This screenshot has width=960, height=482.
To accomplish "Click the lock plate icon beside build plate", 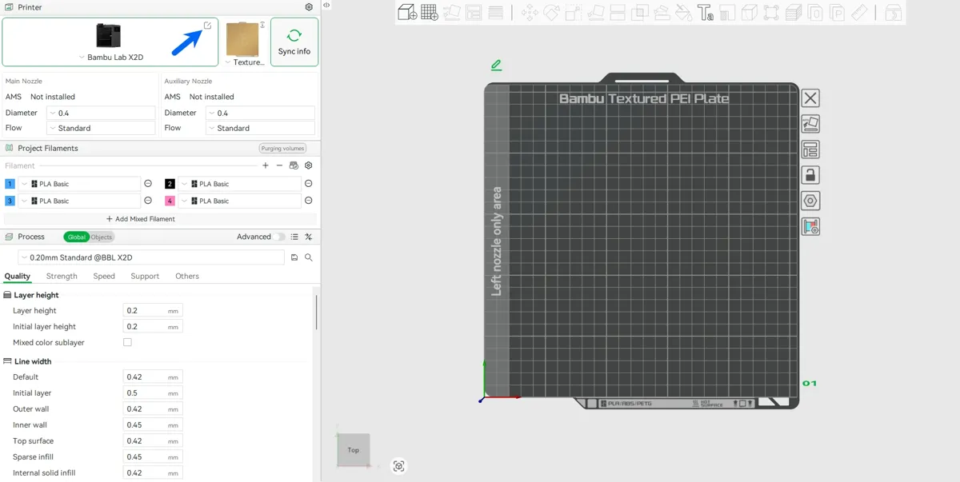I will pyautogui.click(x=810, y=175).
